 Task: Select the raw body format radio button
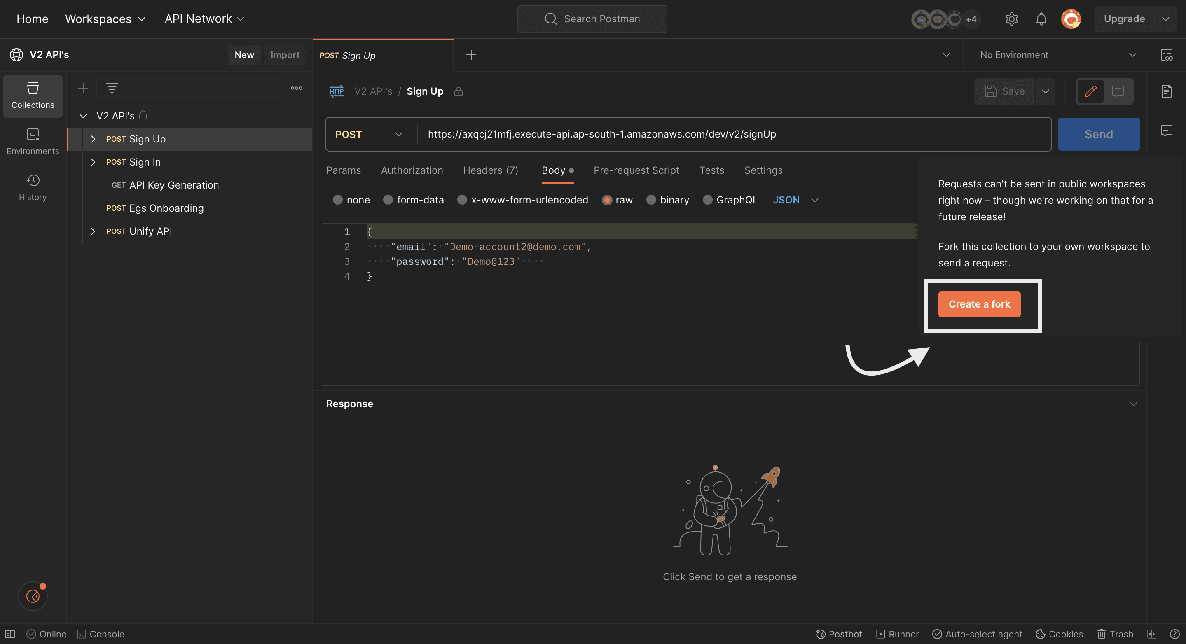coord(608,200)
